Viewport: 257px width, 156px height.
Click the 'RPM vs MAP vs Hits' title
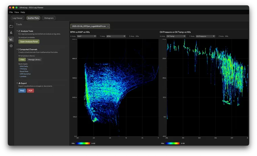coord(80,32)
